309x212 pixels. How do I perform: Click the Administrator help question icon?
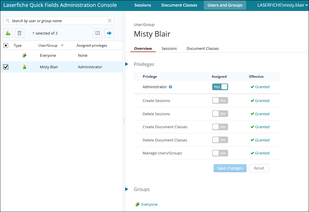(x=171, y=87)
